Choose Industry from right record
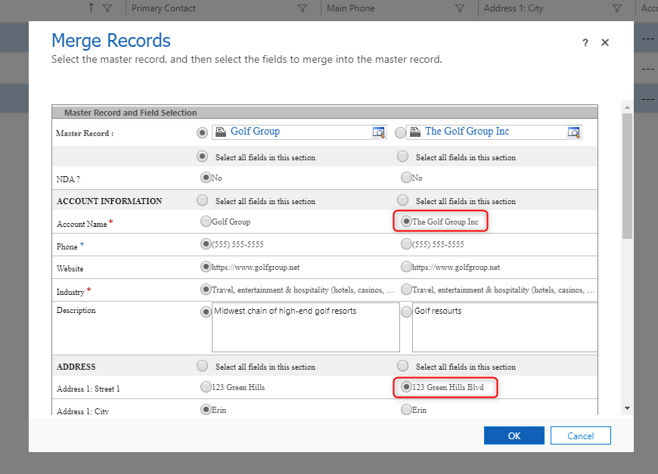Image resolution: width=658 pixels, height=474 pixels. 406,289
